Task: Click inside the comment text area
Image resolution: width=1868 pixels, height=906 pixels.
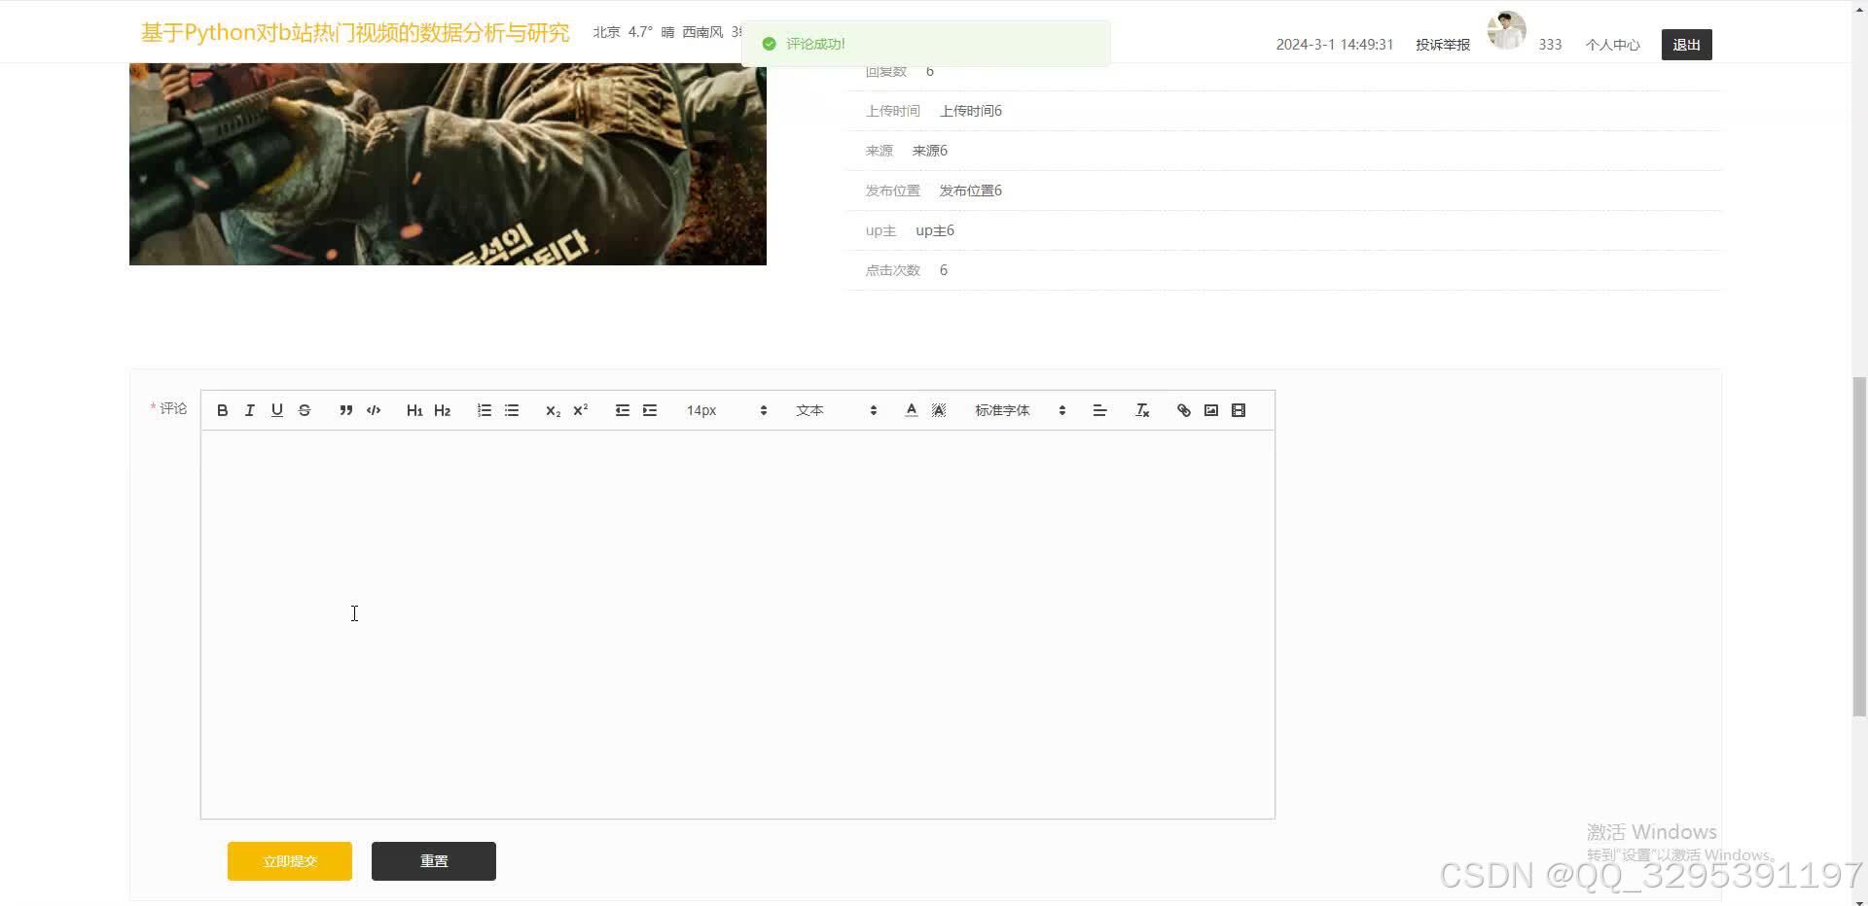Action: click(737, 624)
